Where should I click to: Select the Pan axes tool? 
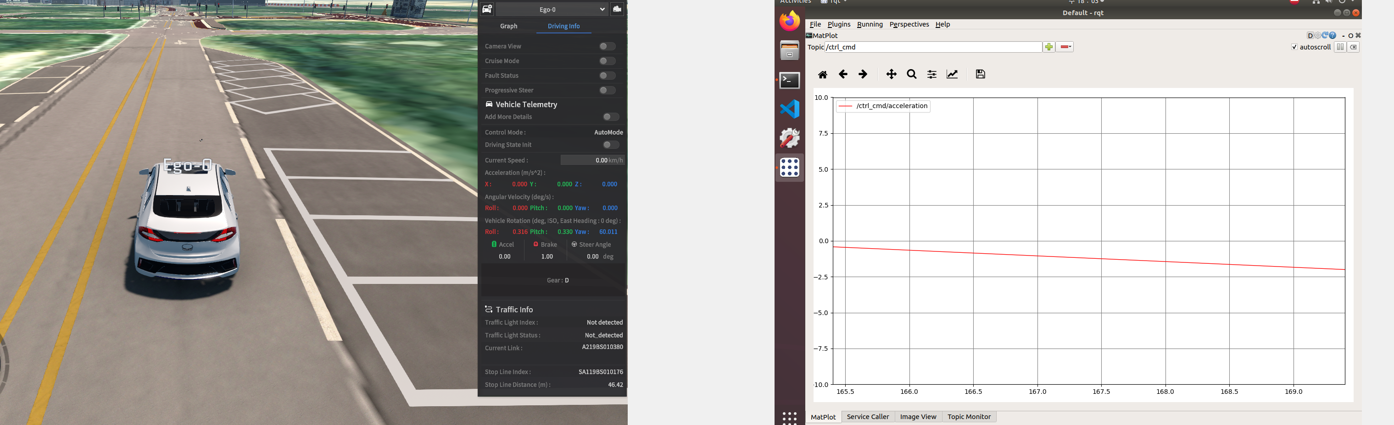pyautogui.click(x=891, y=75)
